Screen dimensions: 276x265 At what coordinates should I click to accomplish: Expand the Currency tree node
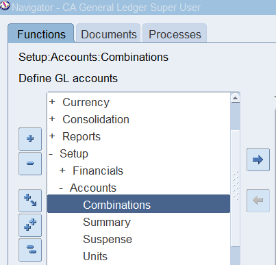pos(52,102)
